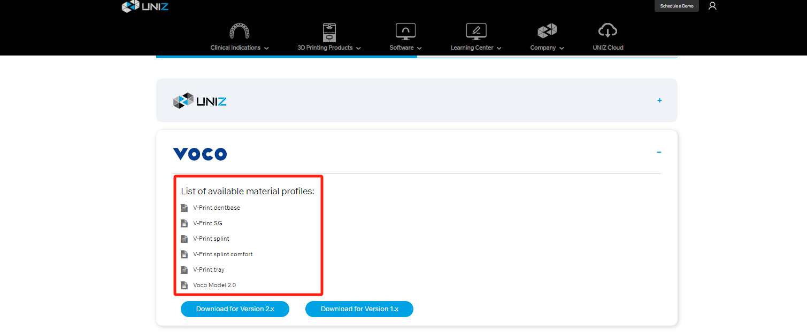The image size is (807, 332).
Task: Open the Learning Center dropdown arrow
Action: pyautogui.click(x=499, y=48)
